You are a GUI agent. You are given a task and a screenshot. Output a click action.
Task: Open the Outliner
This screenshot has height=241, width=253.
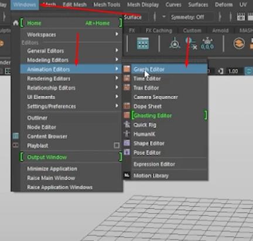click(x=71, y=118)
